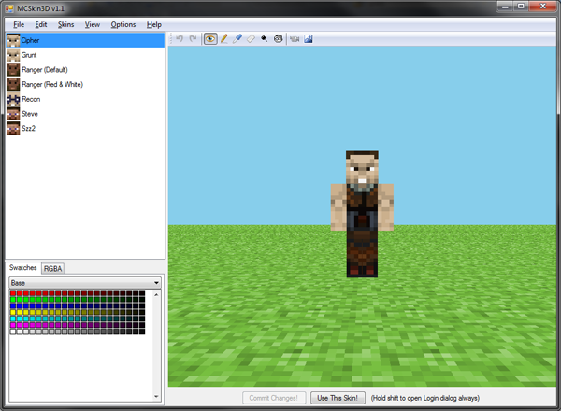Viewport: 561px width, 411px height.
Task: Click the camera perspective view icon
Action: click(295, 39)
